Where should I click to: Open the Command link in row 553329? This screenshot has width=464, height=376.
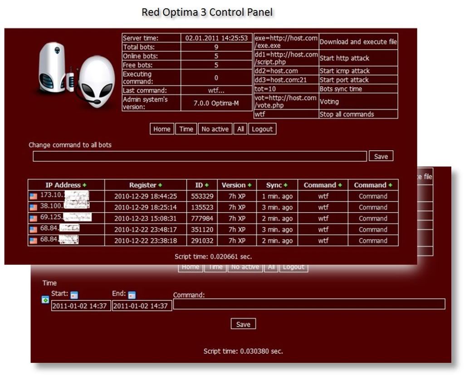pos(373,196)
